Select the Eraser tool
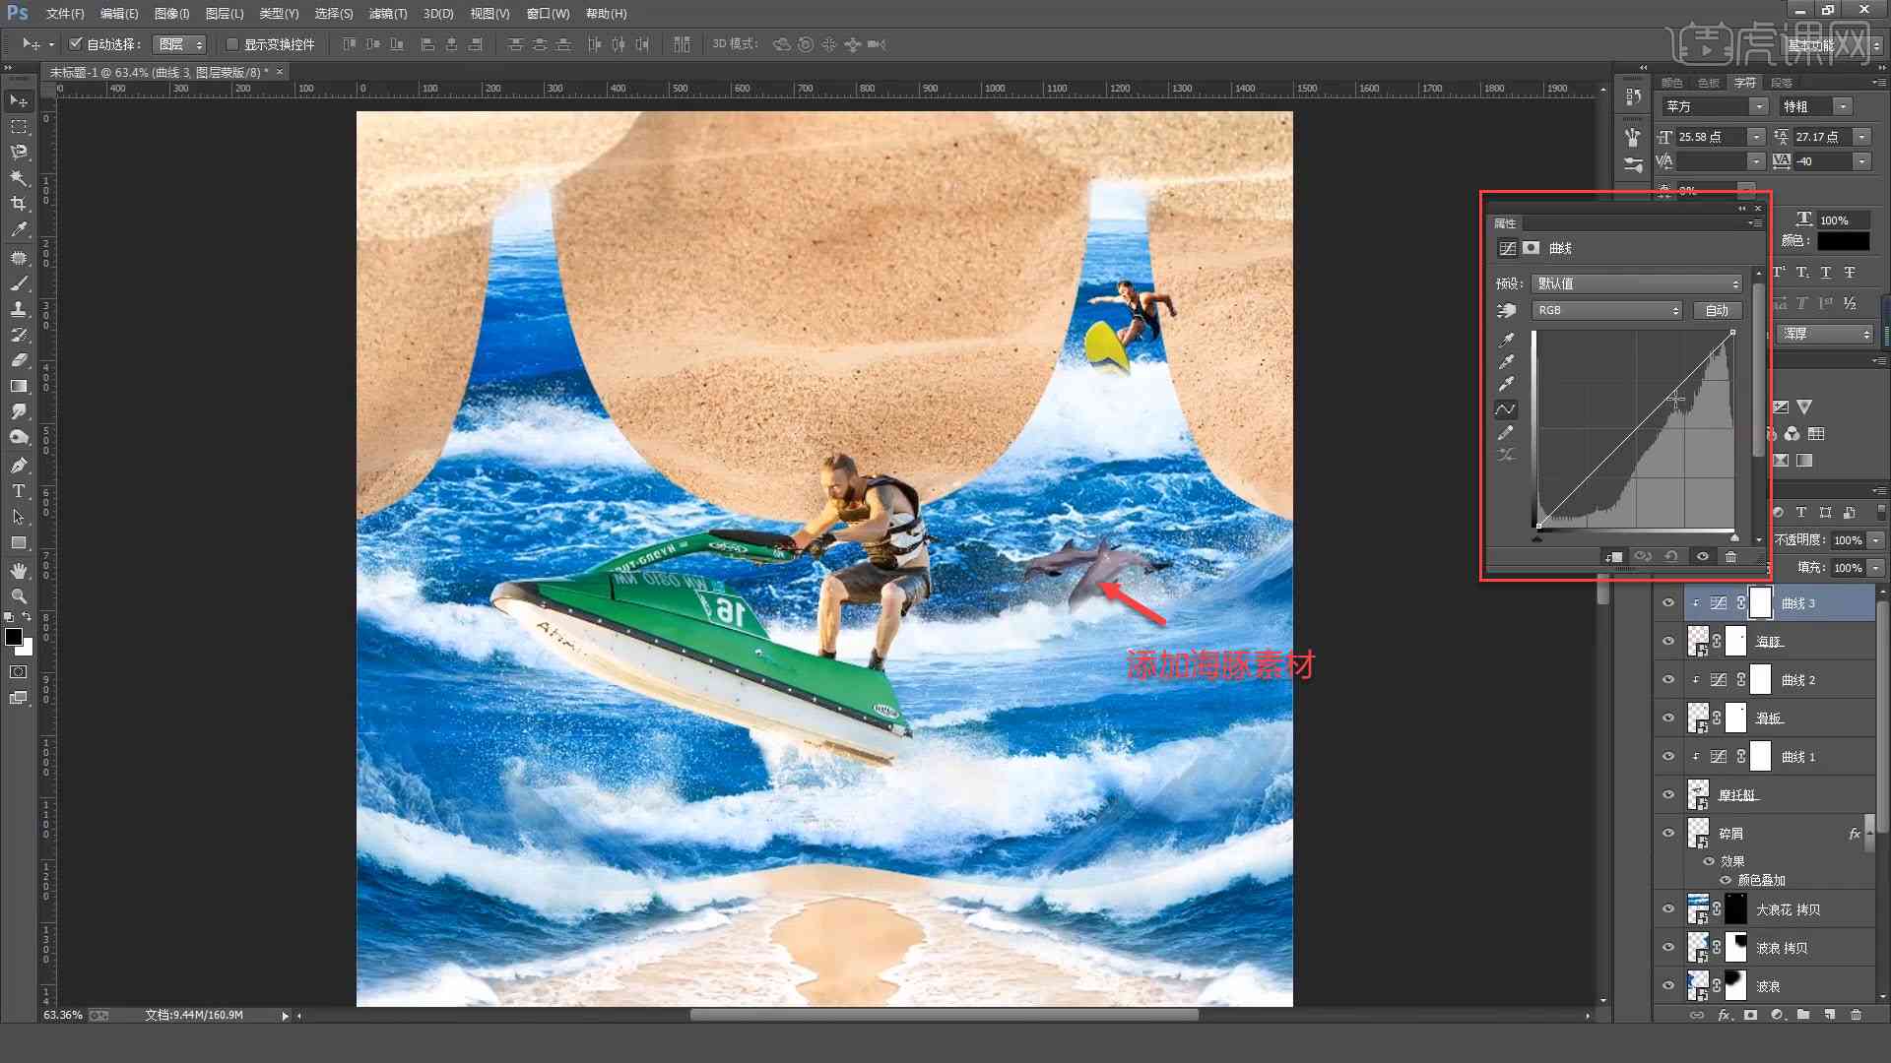This screenshot has width=1891, height=1063. [x=19, y=360]
